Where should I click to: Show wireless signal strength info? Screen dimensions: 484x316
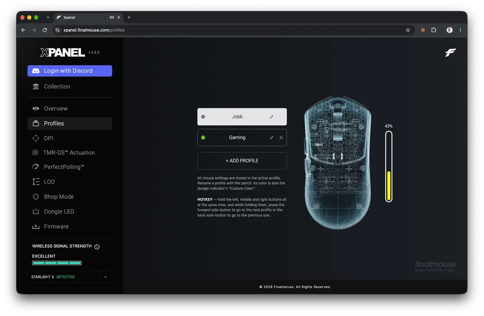pyautogui.click(x=97, y=247)
